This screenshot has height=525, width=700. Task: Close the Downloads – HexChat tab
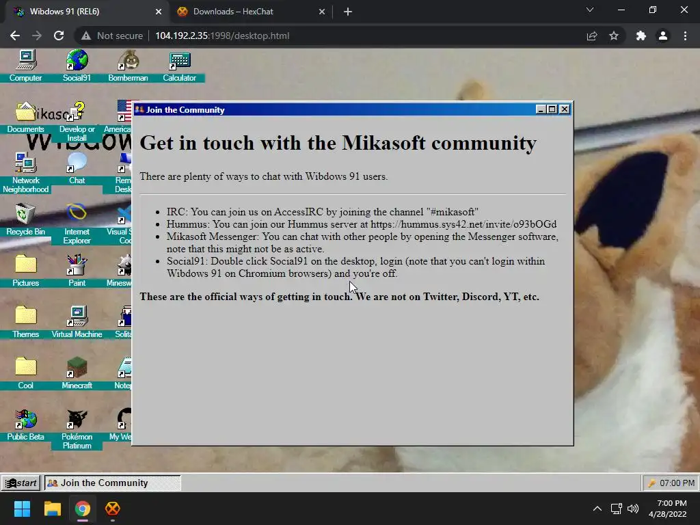[x=322, y=12]
